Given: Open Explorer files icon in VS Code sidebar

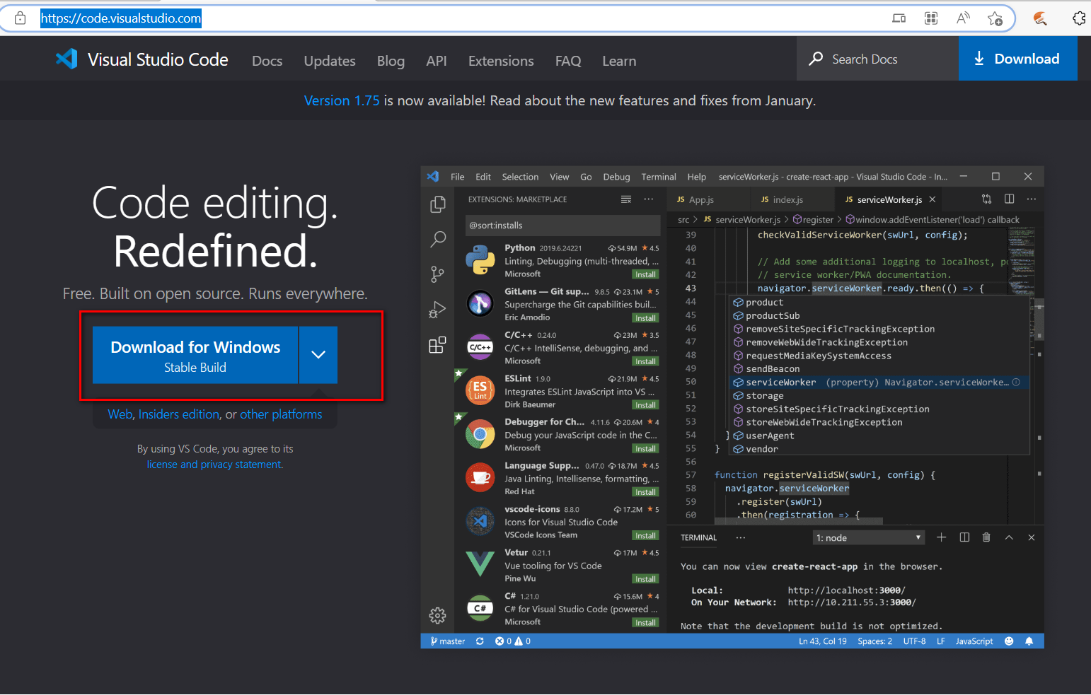Looking at the screenshot, I should pyautogui.click(x=438, y=204).
